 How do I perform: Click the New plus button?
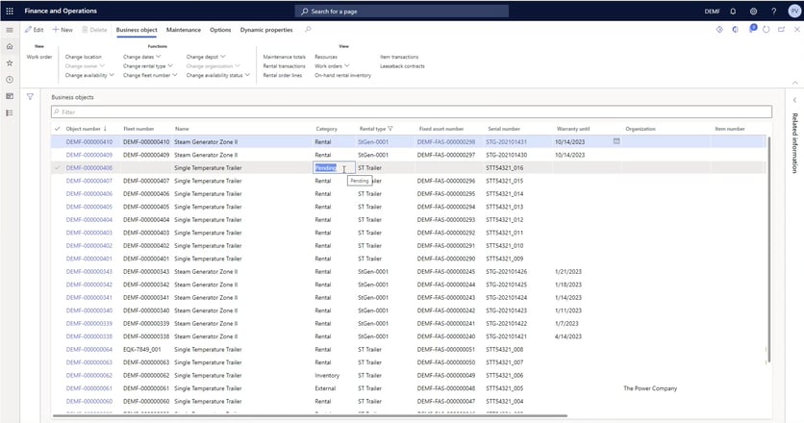click(x=63, y=30)
